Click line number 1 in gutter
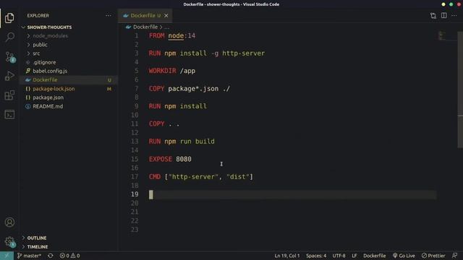 click(137, 35)
